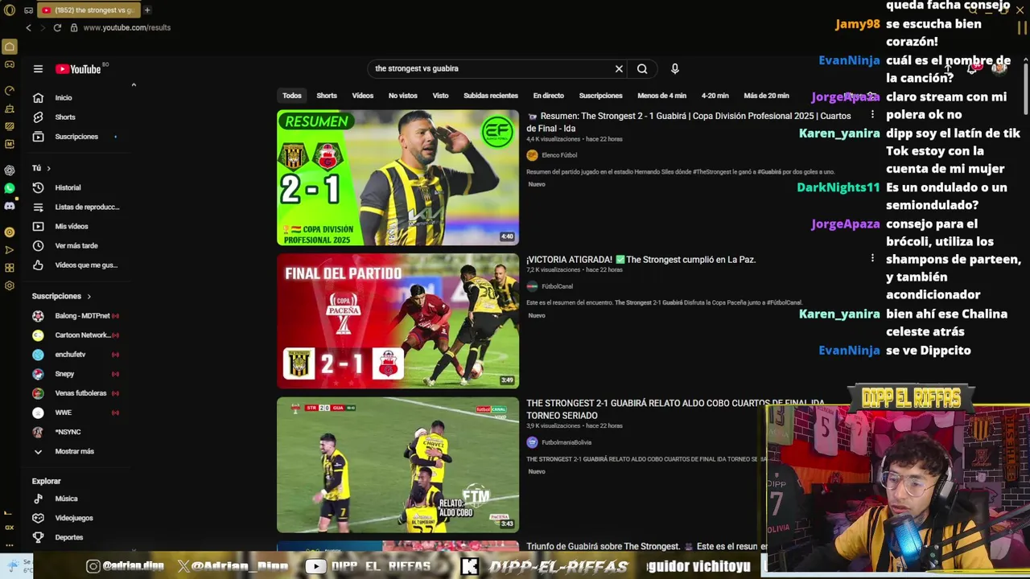Open Vídeos que me gustan

coord(77,265)
